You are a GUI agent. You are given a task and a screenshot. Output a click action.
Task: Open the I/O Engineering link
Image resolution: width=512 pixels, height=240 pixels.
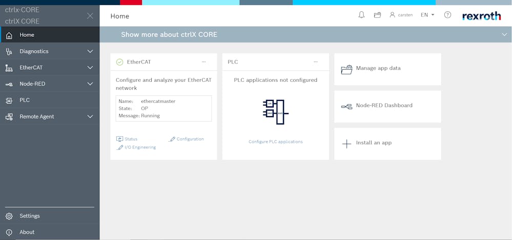tap(140, 147)
